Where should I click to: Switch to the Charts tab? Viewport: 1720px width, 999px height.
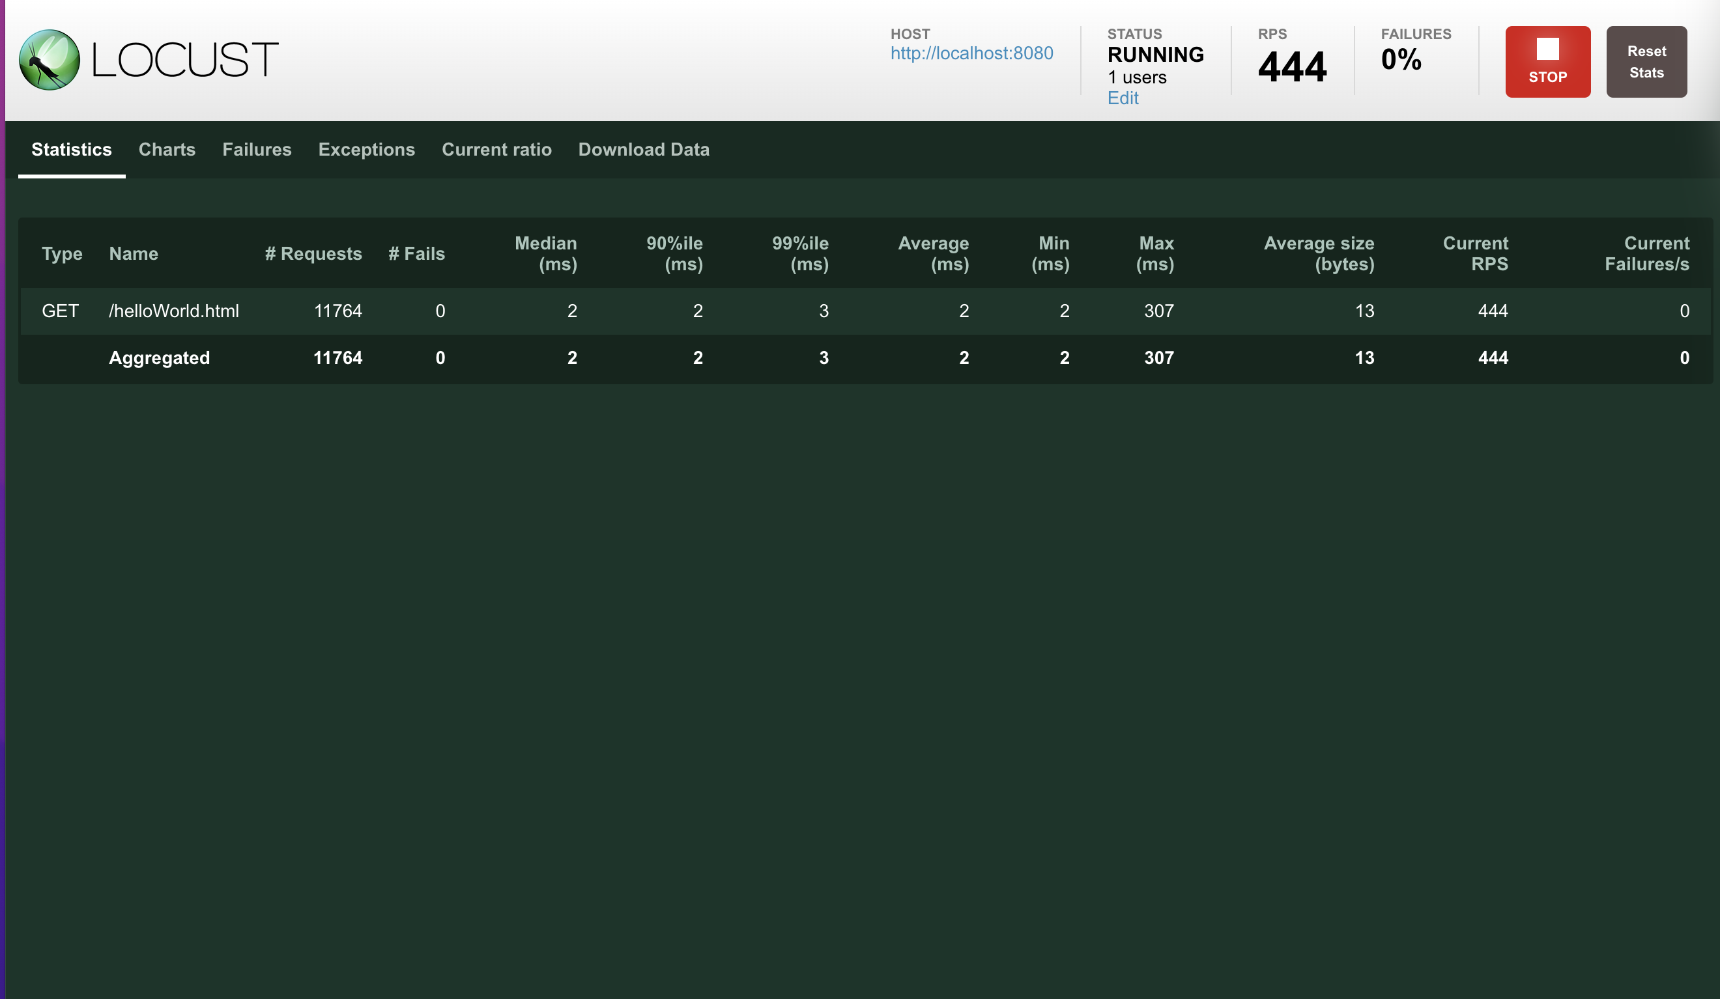tap(167, 149)
